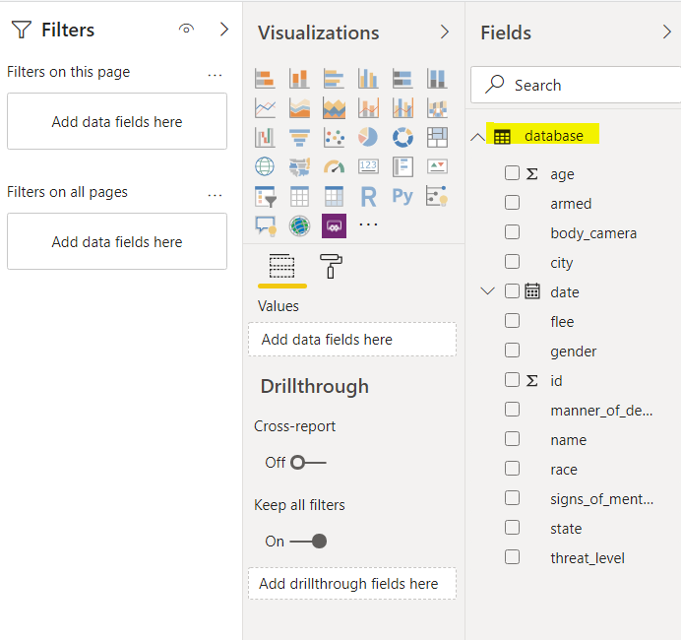681x640 pixels.
Task: Choose the donut chart visual
Action: point(402,137)
